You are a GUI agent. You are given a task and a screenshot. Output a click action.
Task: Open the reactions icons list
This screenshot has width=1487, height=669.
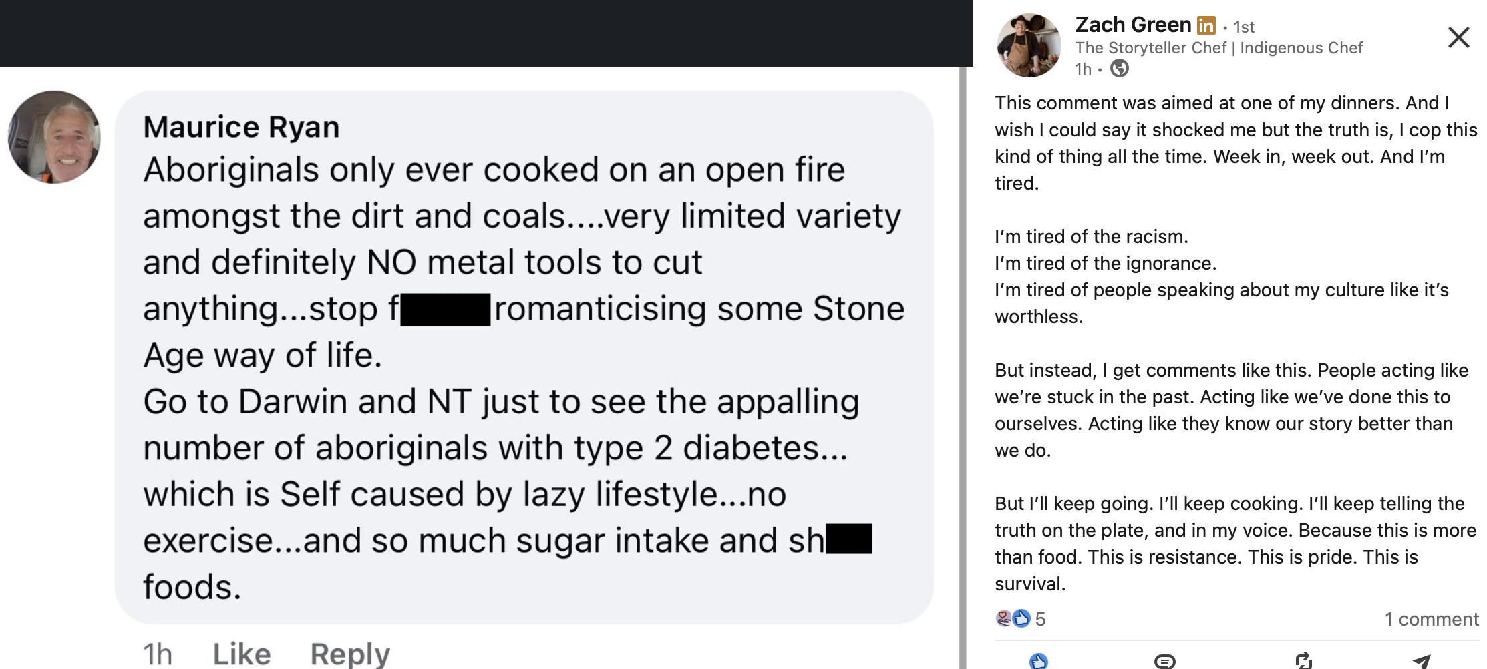coord(1012,618)
